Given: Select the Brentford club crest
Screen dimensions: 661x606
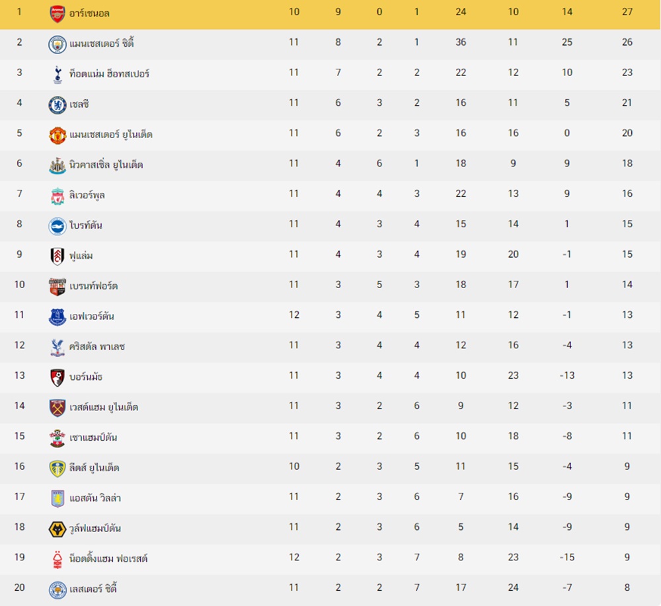Looking at the screenshot, I should coord(58,287).
